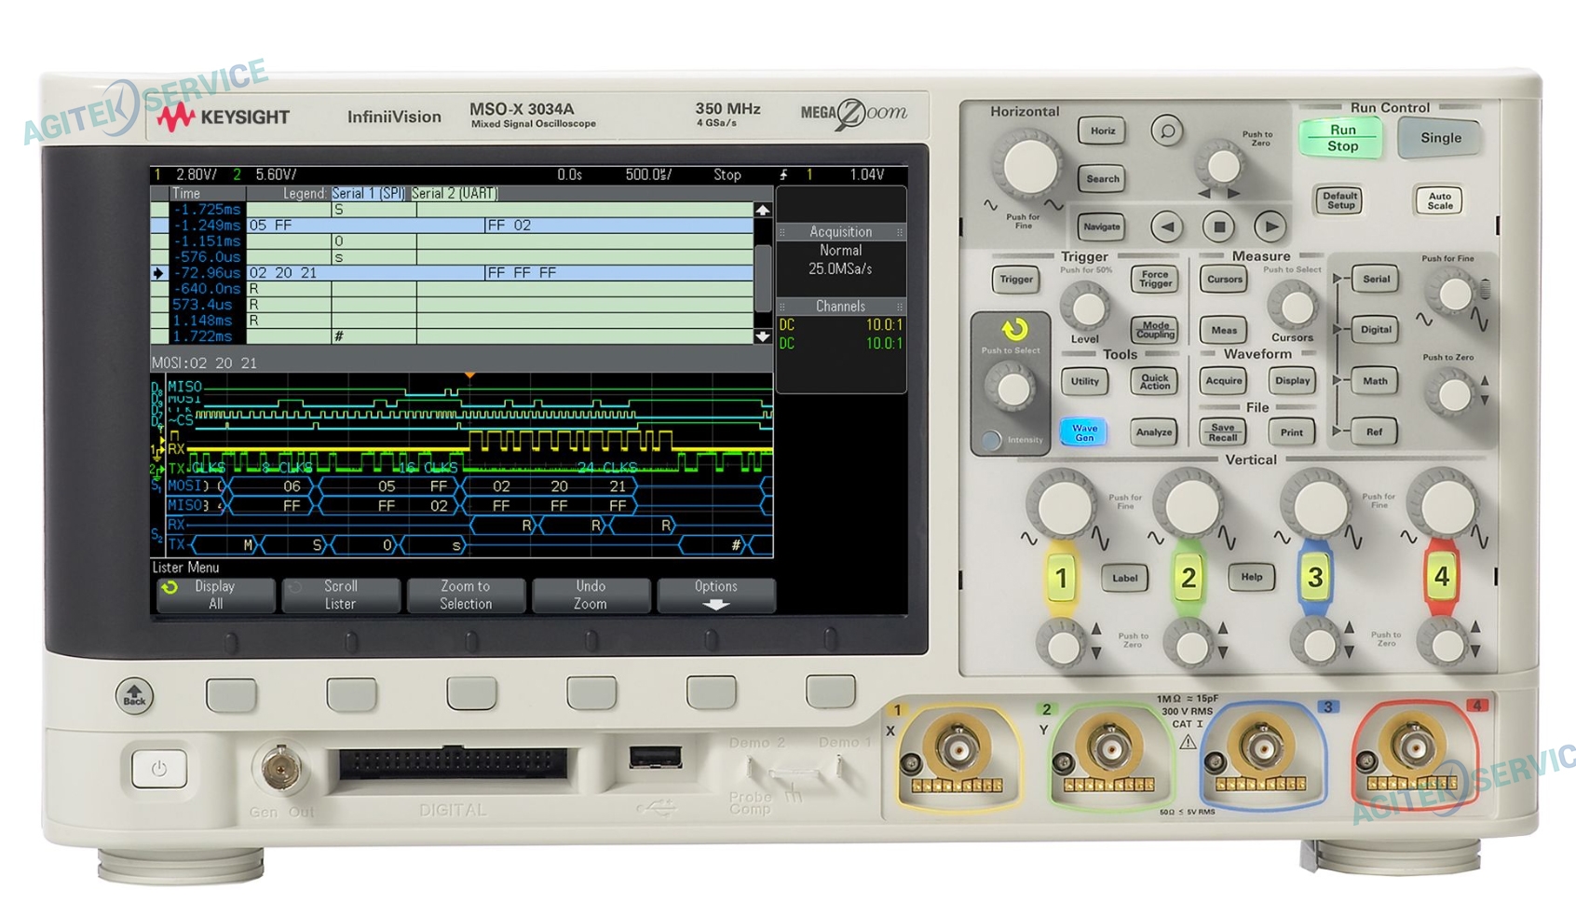Open the Acquire key
Screen dimensions: 1576x917
tap(1224, 381)
